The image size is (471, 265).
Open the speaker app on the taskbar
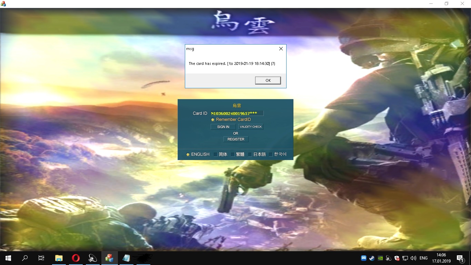(93, 258)
